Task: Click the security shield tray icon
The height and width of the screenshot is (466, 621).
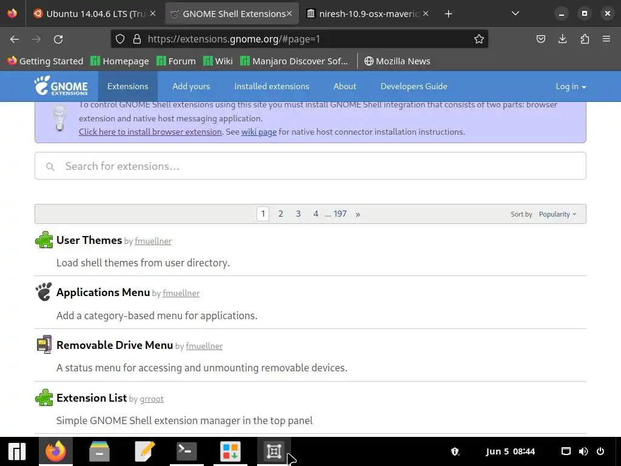Action: pyautogui.click(x=455, y=451)
